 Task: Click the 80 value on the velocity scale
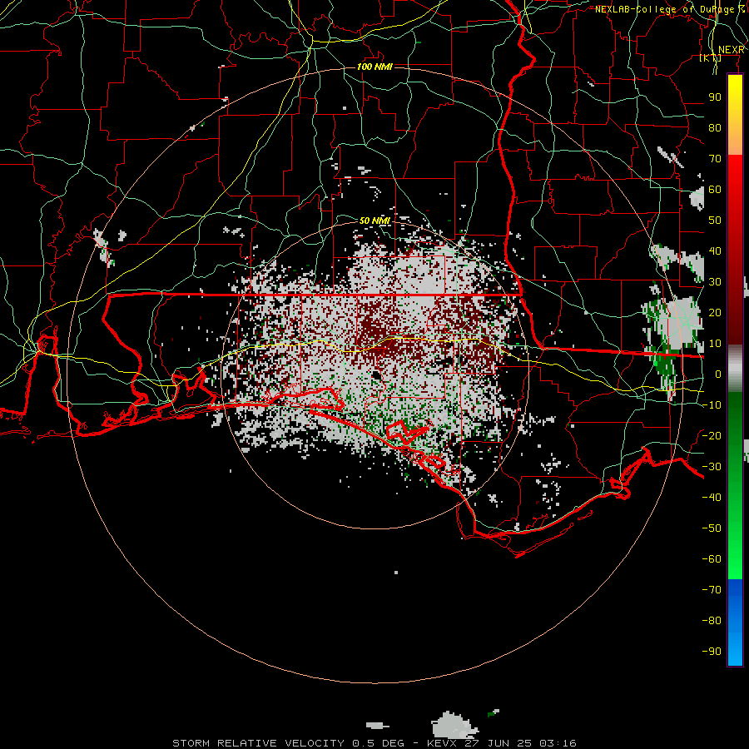point(715,127)
